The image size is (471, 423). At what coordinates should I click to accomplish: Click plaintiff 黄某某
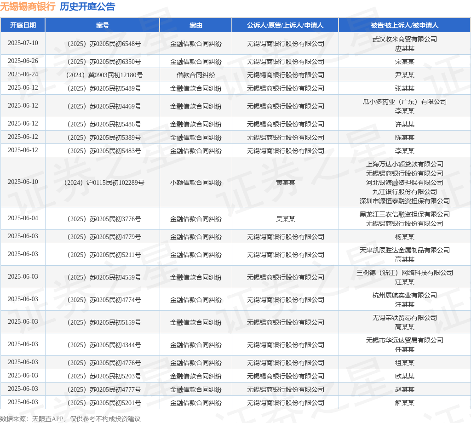(x=285, y=183)
